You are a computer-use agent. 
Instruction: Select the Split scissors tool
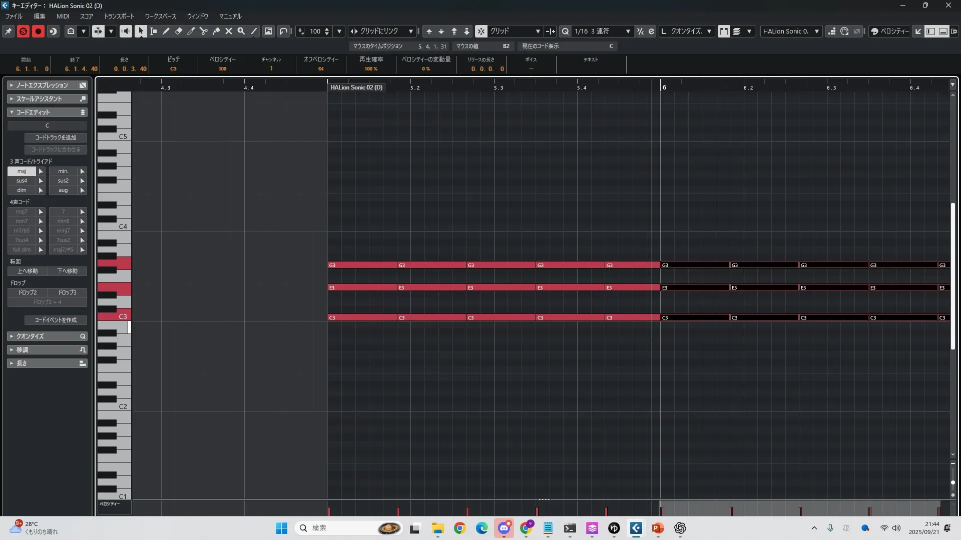pos(204,31)
